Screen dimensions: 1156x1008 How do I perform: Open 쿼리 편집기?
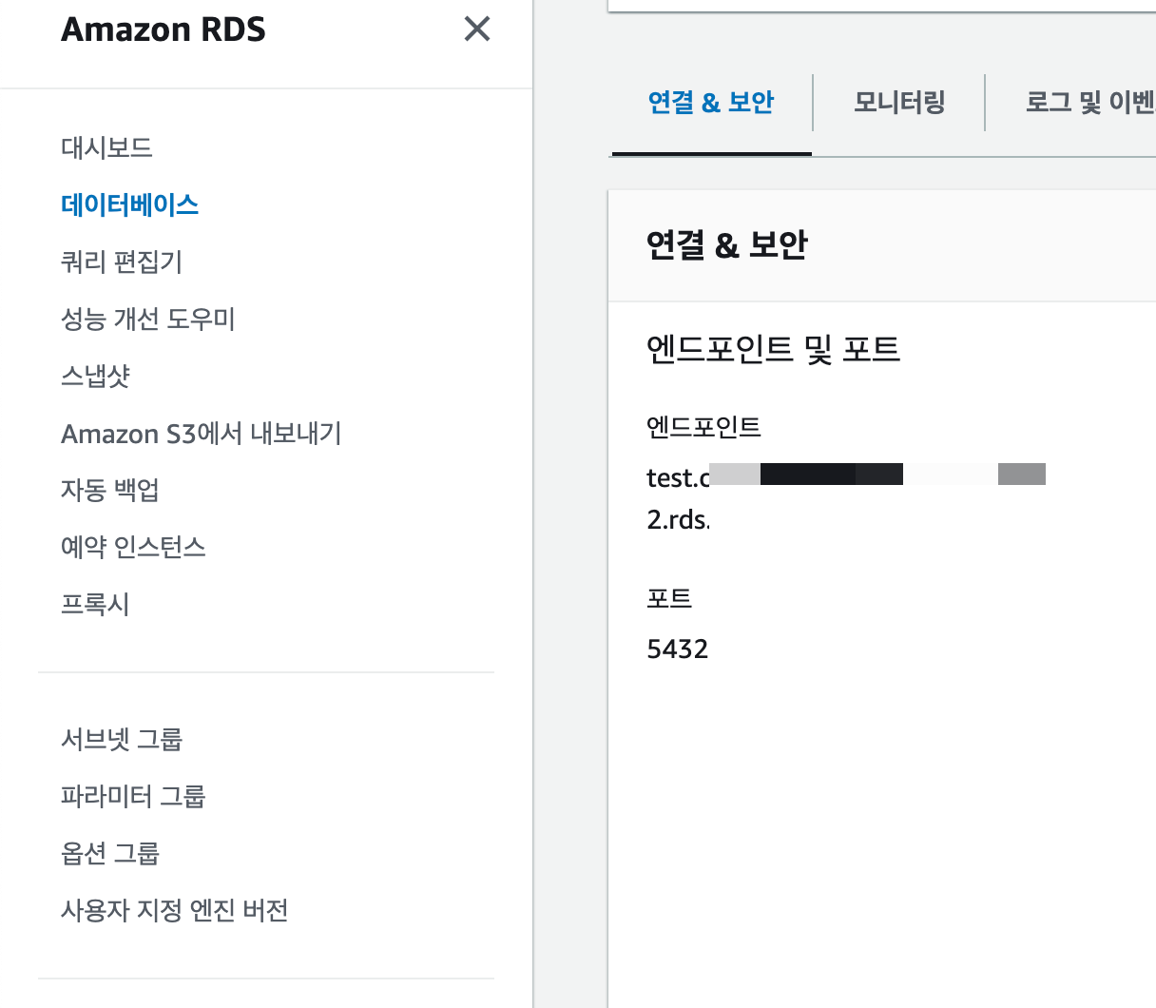coord(122,262)
